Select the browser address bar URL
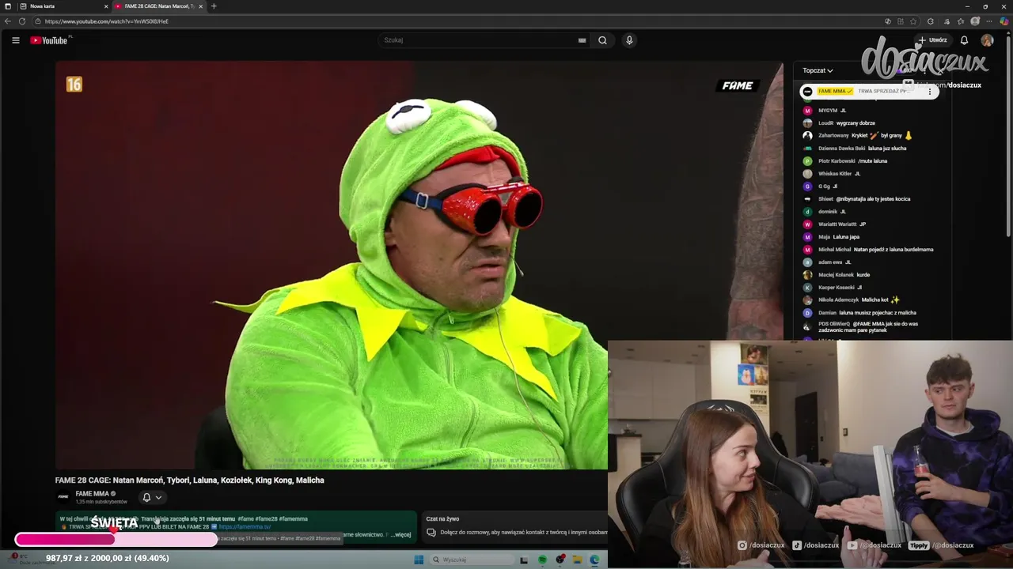The image size is (1013, 569). tap(106, 21)
